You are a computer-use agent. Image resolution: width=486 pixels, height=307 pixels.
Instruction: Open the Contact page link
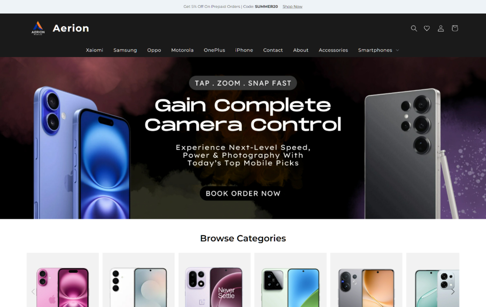[273, 50]
